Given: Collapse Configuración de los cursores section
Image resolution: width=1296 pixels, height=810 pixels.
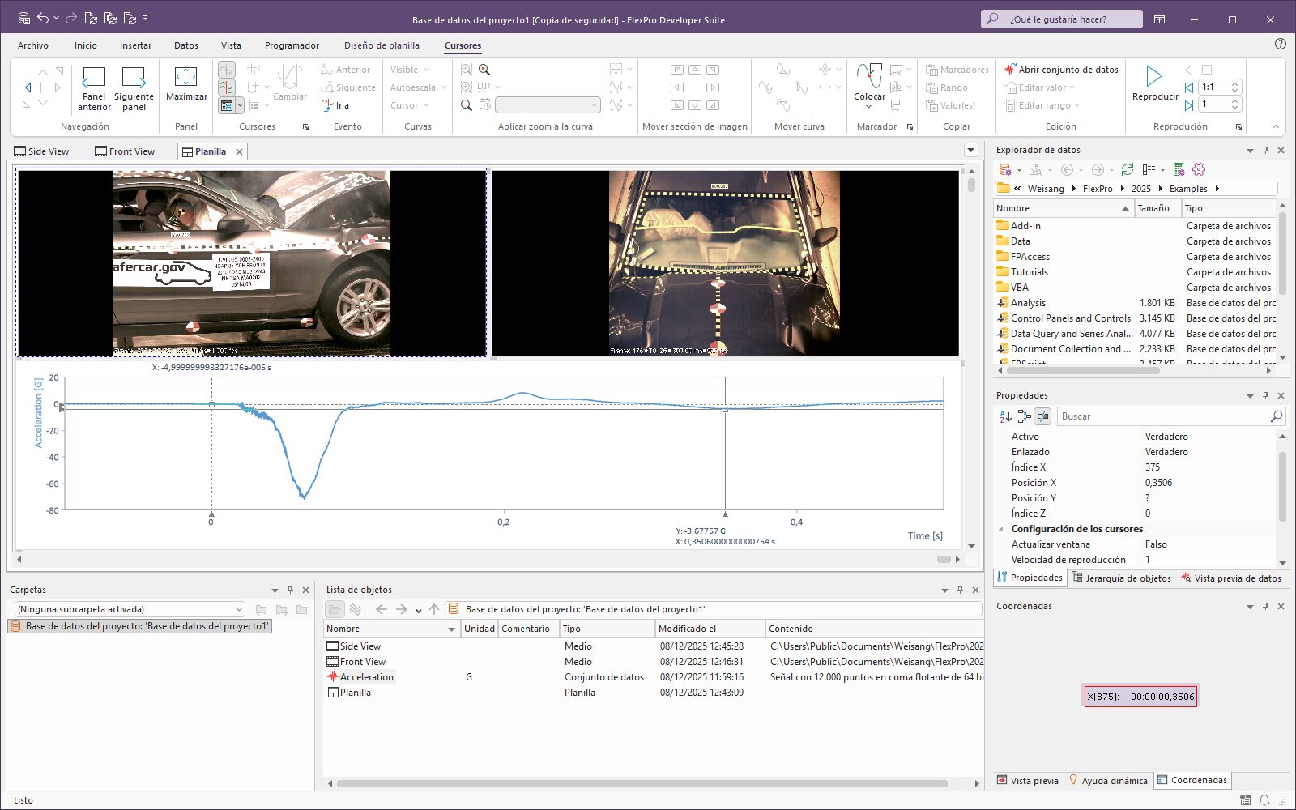Looking at the screenshot, I should click(x=1001, y=529).
